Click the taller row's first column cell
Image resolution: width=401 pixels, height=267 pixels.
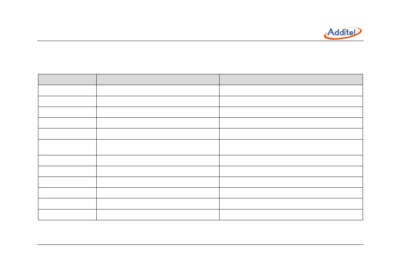tap(67, 147)
